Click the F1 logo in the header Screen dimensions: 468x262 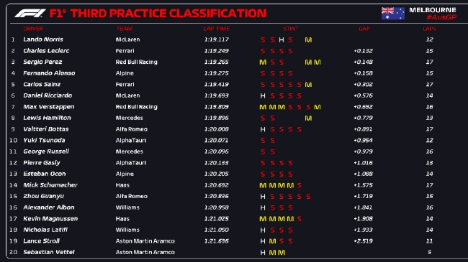pyautogui.click(x=30, y=14)
